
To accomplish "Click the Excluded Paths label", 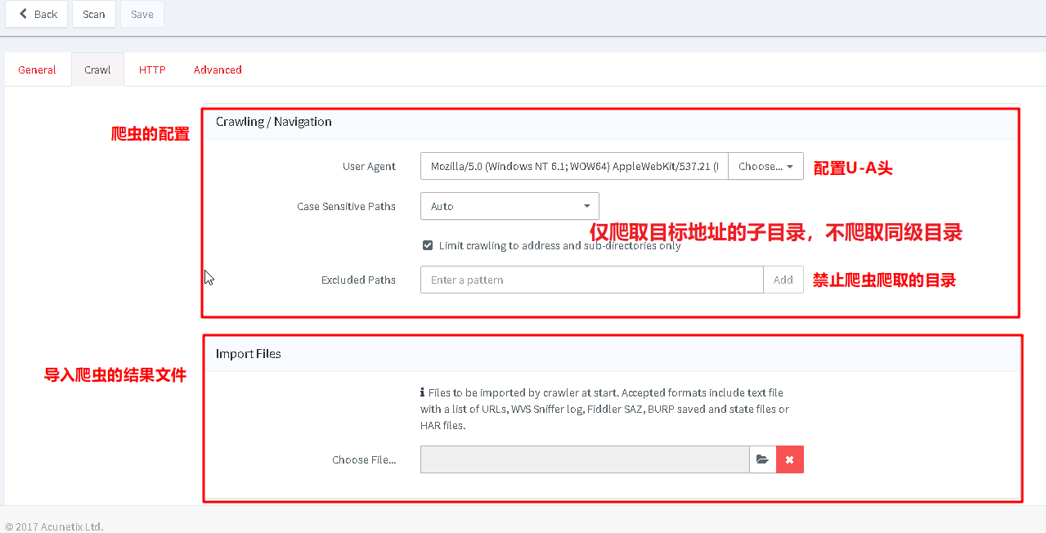I will click(358, 280).
